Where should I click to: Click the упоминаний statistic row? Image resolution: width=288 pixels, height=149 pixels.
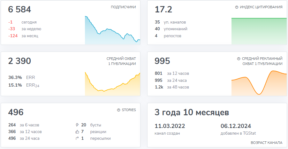(171, 29)
